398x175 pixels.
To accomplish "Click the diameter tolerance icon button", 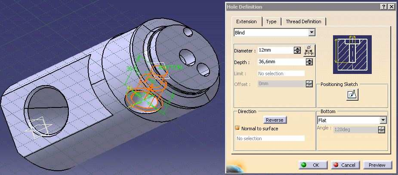I will (x=309, y=50).
